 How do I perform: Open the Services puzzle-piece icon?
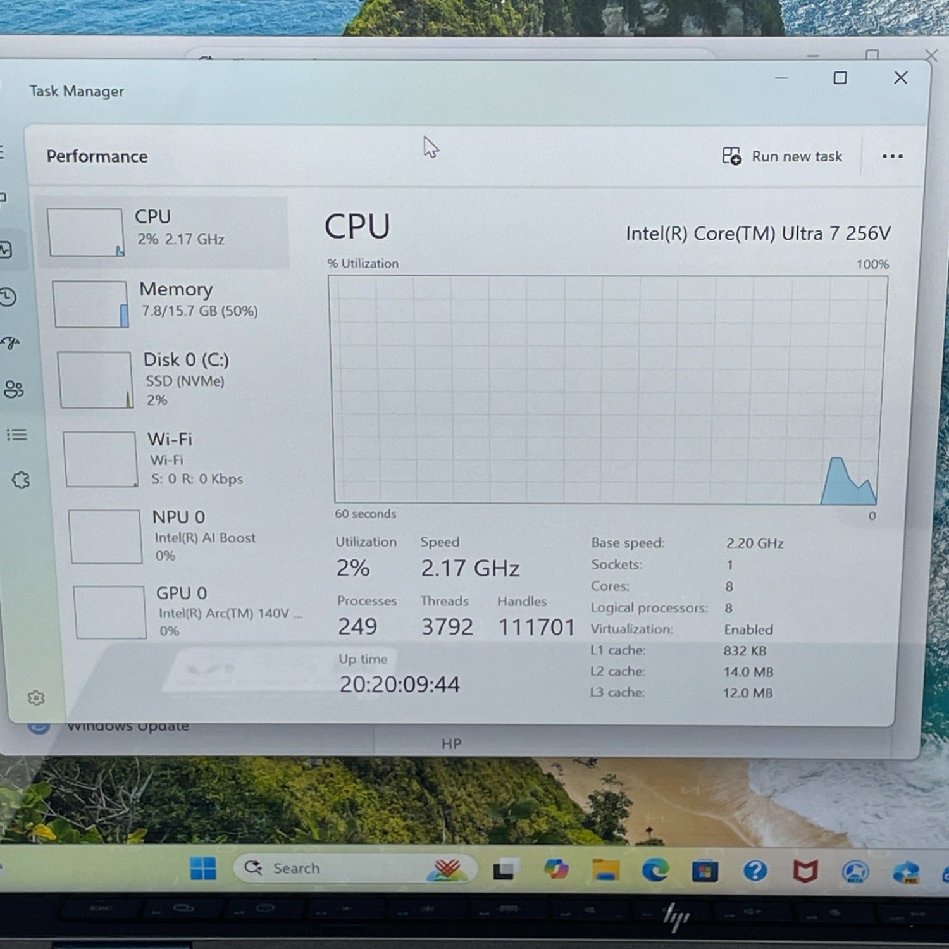21,480
